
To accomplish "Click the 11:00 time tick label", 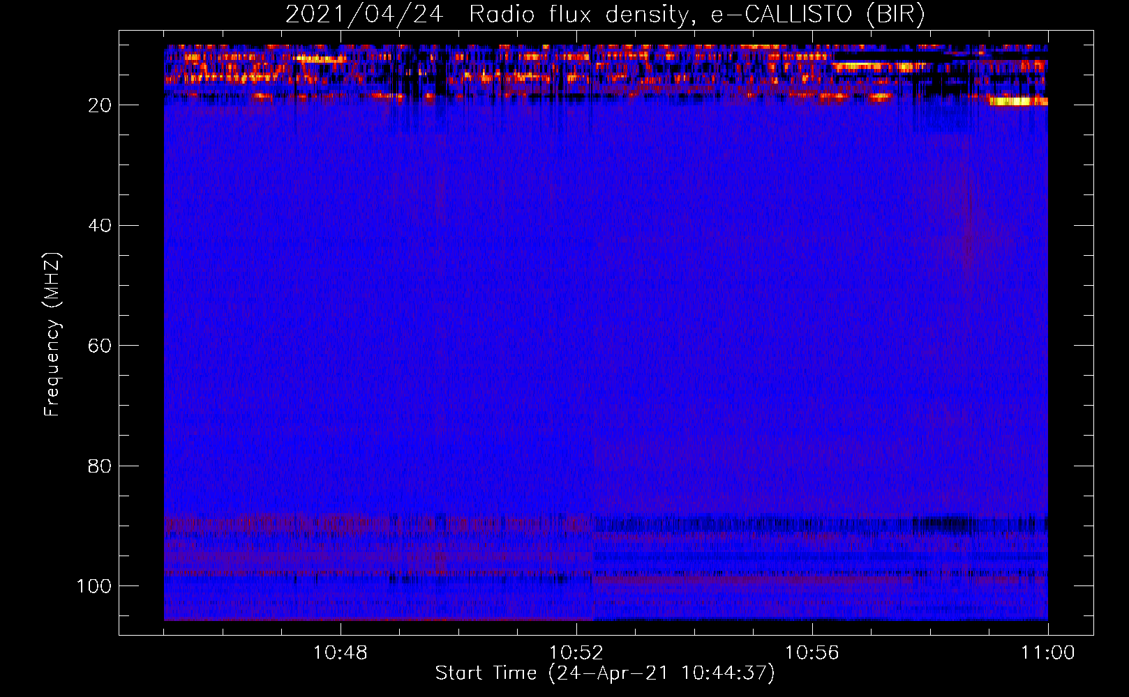I will (x=1048, y=653).
